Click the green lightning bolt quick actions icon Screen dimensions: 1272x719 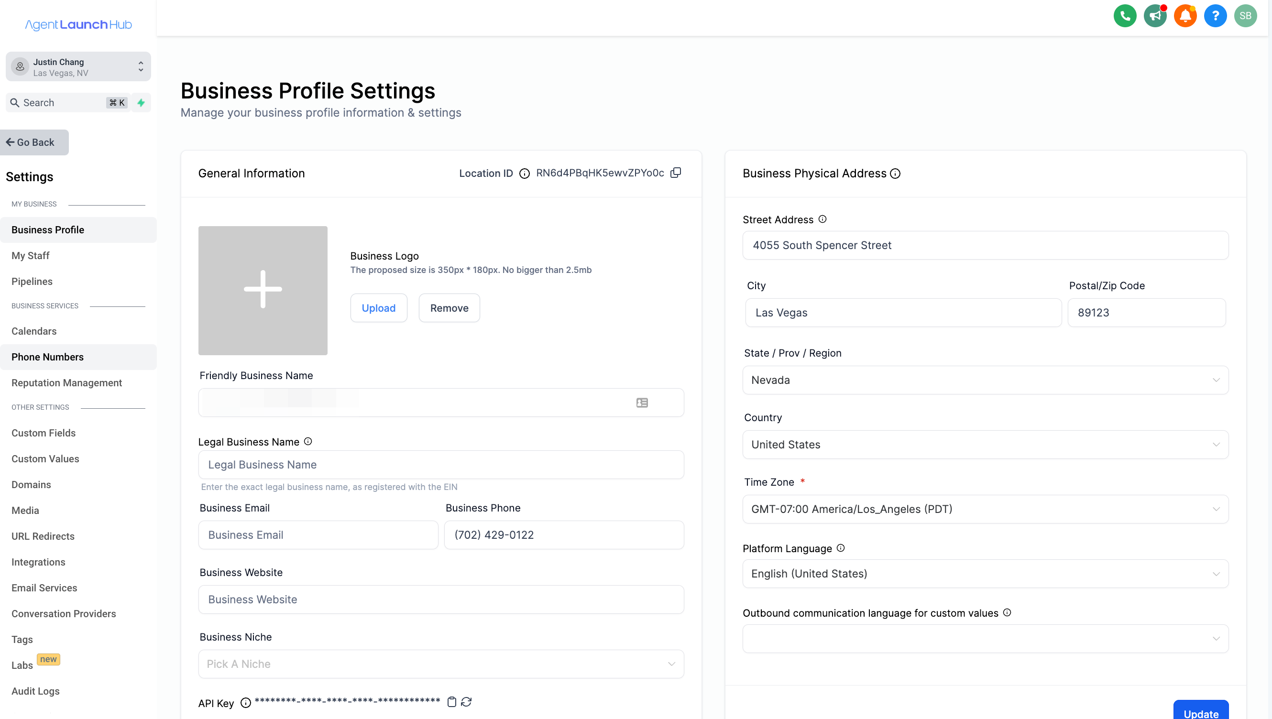141,103
